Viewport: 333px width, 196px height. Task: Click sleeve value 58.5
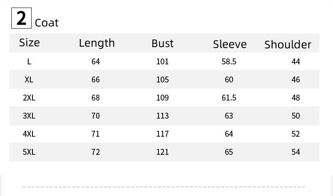tap(229, 61)
